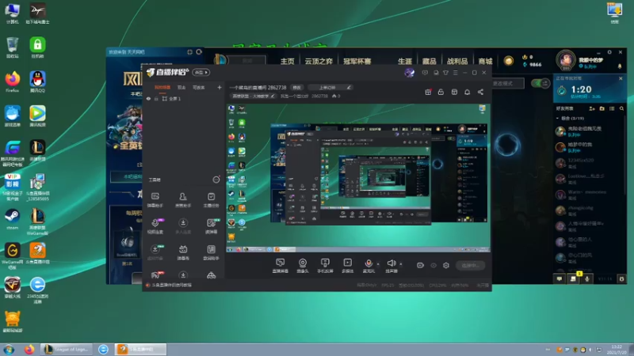Click new folder icon in League friends list

(x=602, y=108)
